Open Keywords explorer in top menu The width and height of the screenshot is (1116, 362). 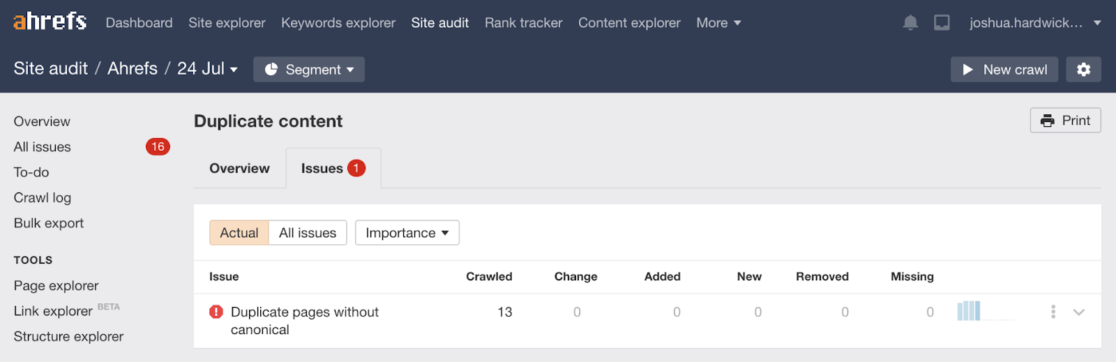point(338,23)
